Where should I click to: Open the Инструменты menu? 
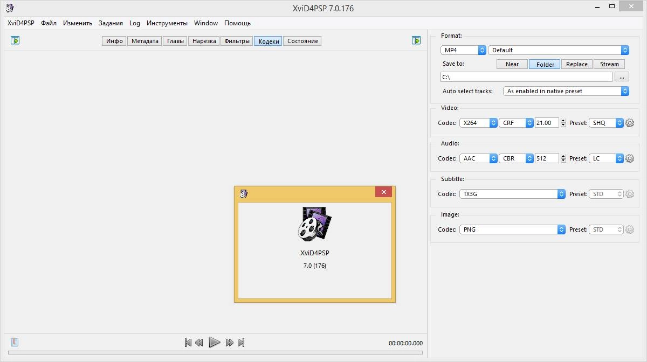[167, 23]
